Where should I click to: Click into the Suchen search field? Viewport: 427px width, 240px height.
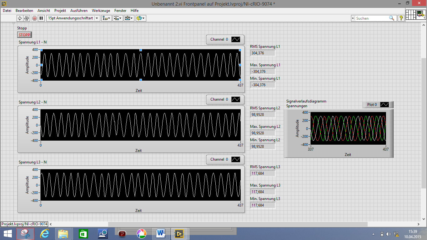372,18
